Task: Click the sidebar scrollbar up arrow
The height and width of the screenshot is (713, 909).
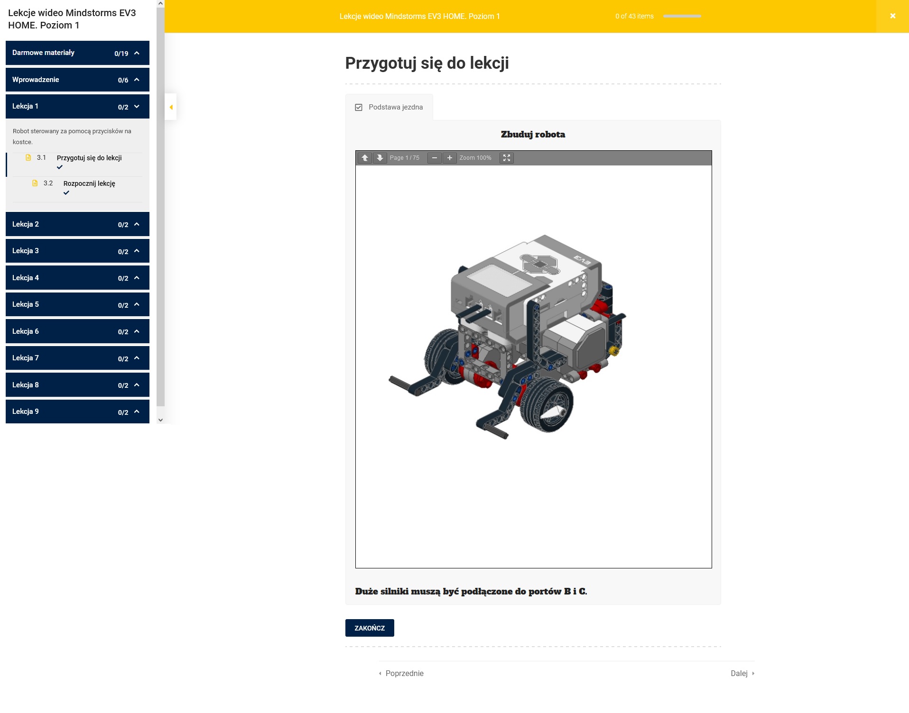Action: [160, 3]
